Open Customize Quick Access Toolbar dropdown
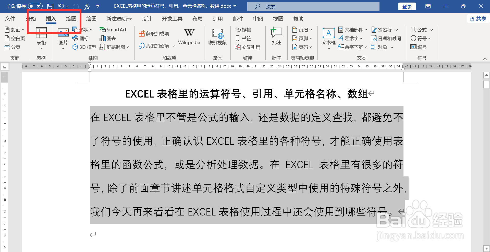This screenshot has height=252, width=490. click(x=98, y=6)
